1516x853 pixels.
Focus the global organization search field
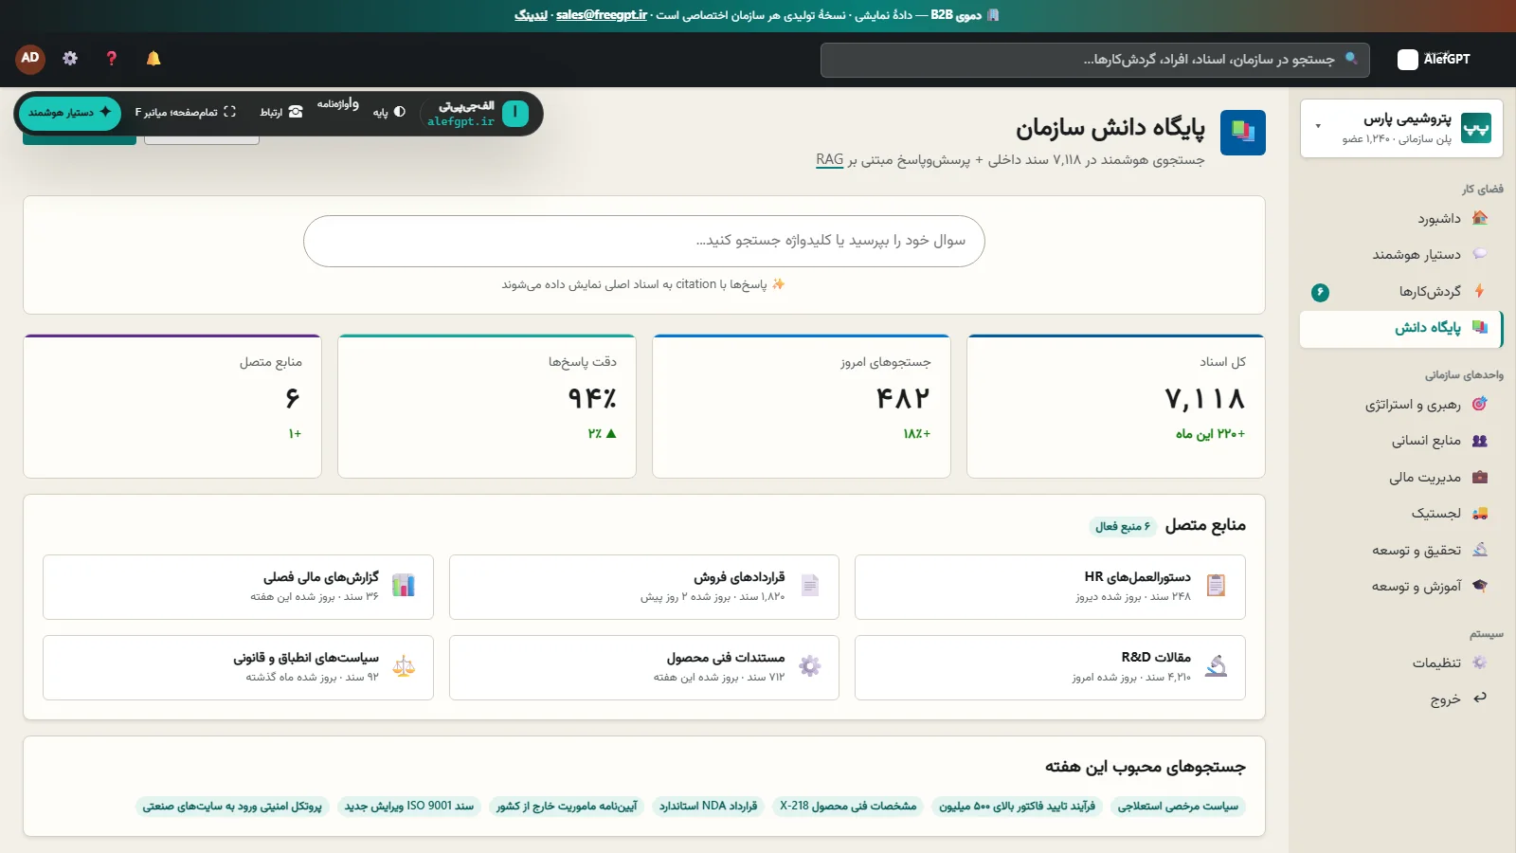click(x=1095, y=60)
